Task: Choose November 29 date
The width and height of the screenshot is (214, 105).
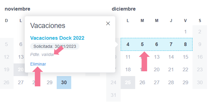Action: 50,82
